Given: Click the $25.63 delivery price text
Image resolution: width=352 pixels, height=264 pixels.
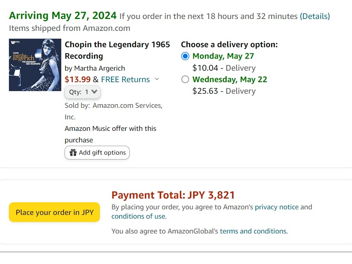Looking at the screenshot, I should [x=205, y=91].
